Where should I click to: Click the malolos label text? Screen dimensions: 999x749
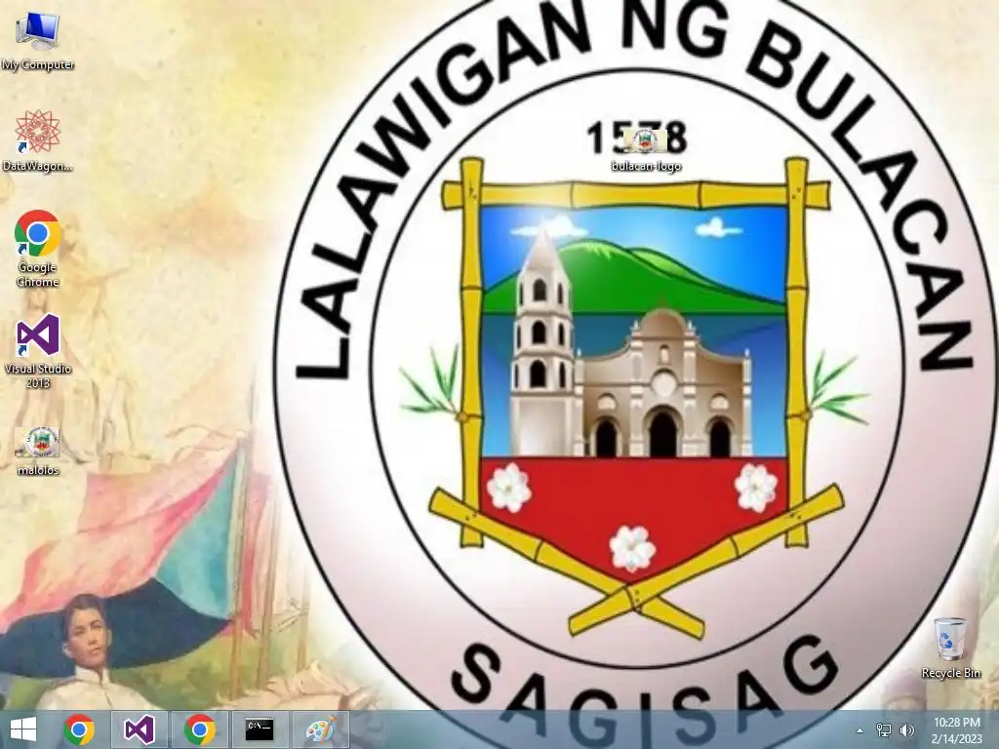pos(38,471)
